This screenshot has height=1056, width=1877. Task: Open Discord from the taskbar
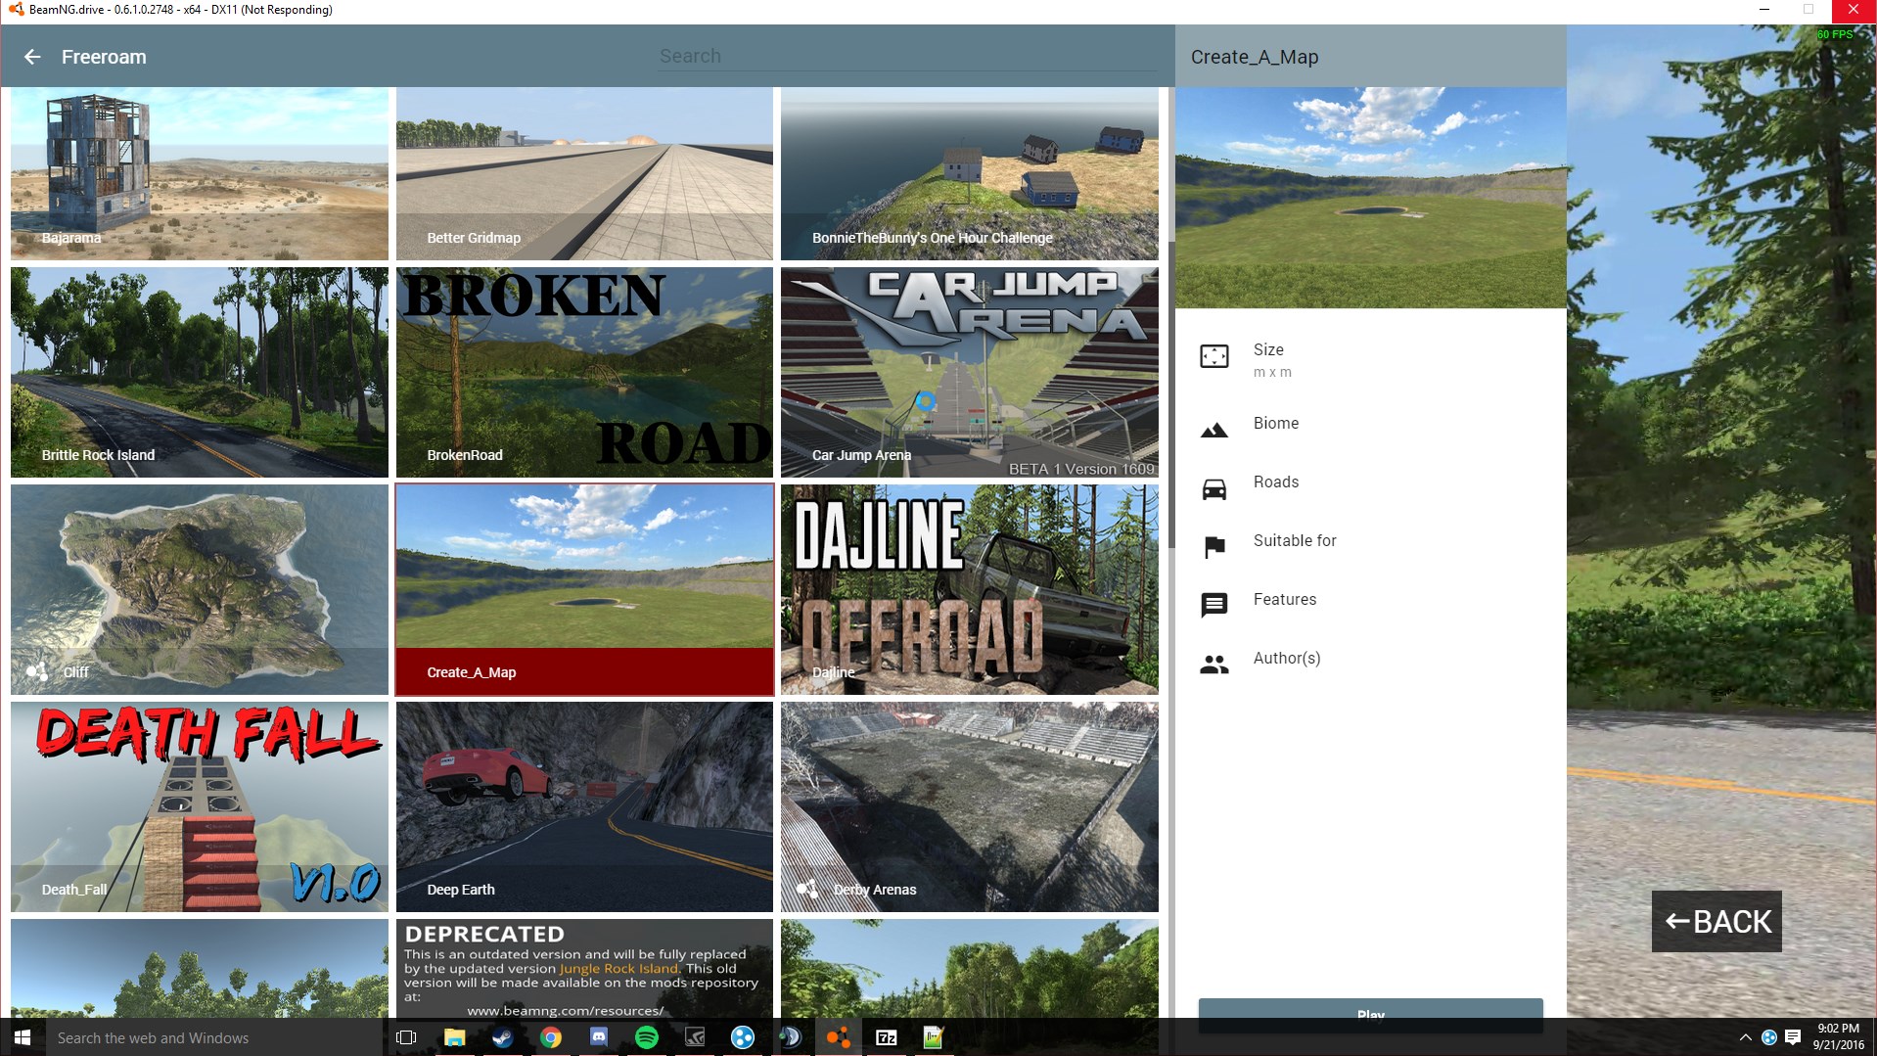[x=599, y=1037]
